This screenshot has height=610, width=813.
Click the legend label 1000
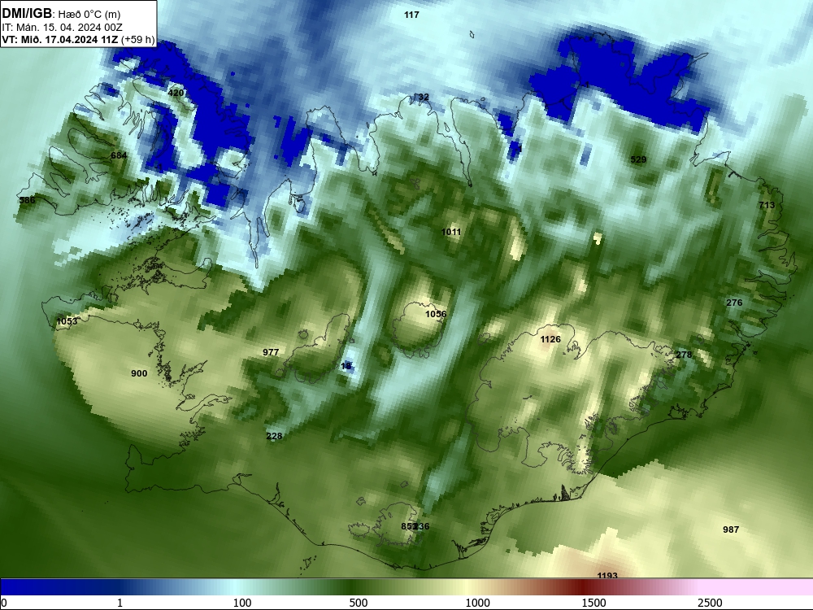pos(477,603)
